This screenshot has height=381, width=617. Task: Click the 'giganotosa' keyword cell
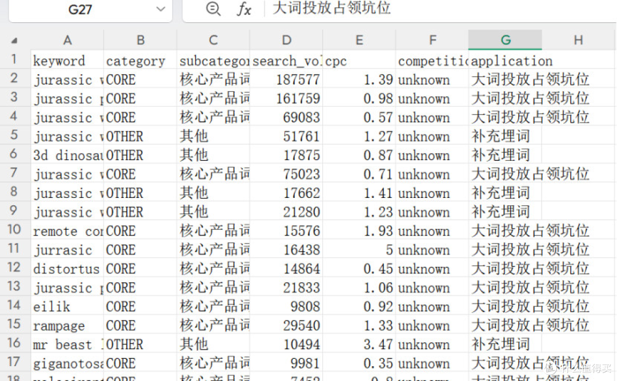tap(67, 363)
